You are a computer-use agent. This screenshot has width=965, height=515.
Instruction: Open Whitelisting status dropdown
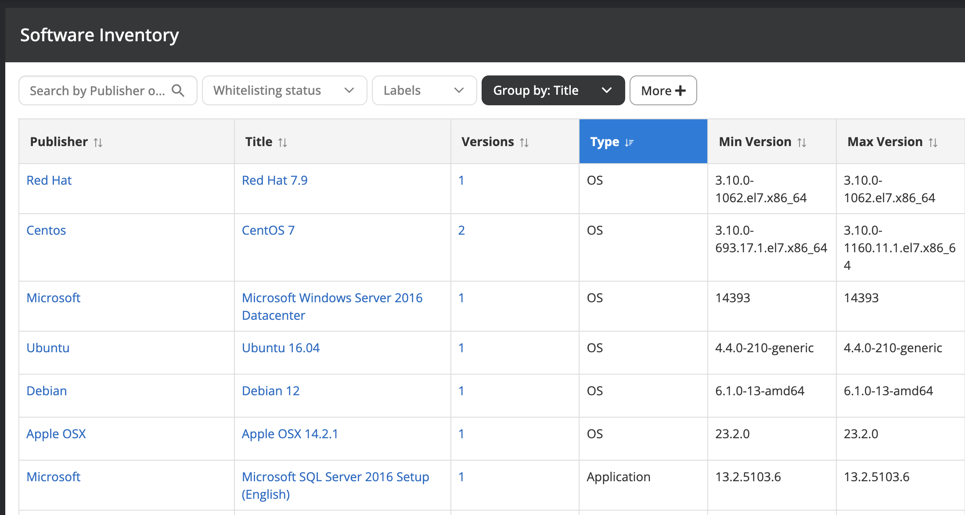click(x=284, y=90)
